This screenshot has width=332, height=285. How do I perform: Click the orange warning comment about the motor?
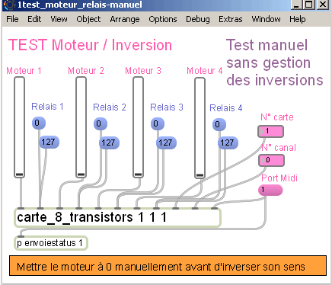(x=168, y=266)
